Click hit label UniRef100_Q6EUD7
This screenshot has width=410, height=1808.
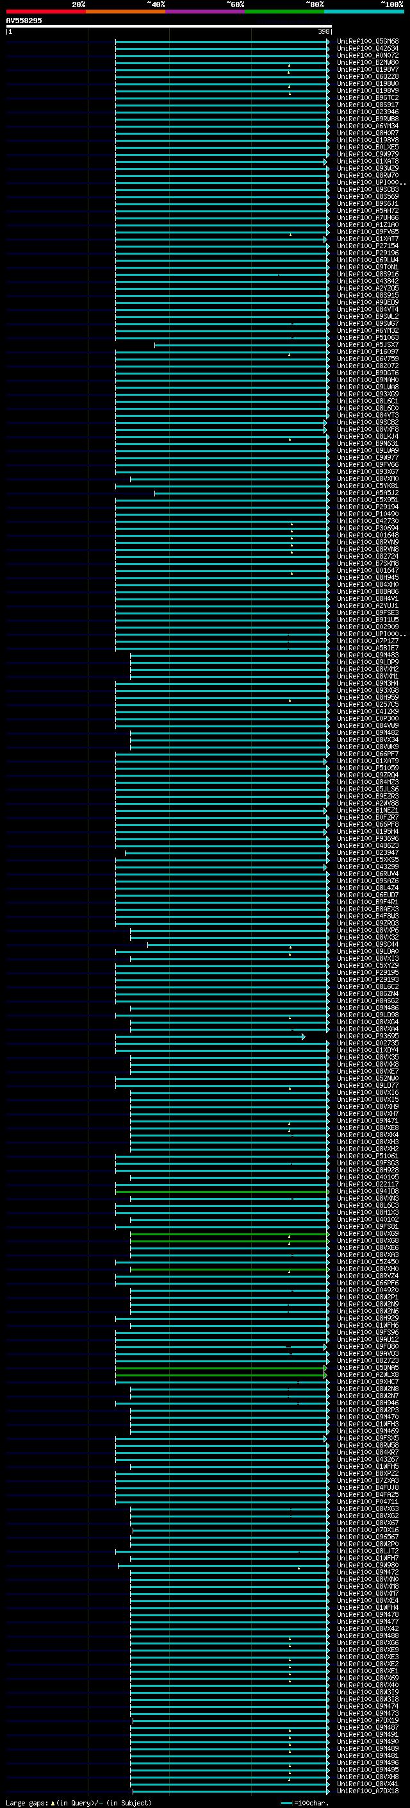tap(368, 895)
